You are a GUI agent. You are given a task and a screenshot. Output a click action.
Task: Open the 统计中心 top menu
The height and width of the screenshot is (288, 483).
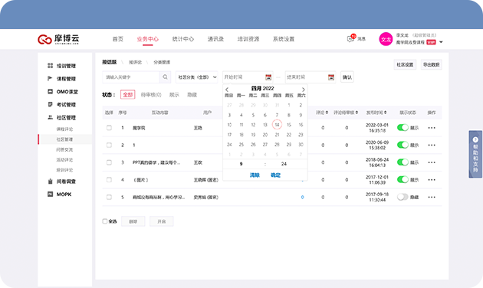tap(183, 39)
